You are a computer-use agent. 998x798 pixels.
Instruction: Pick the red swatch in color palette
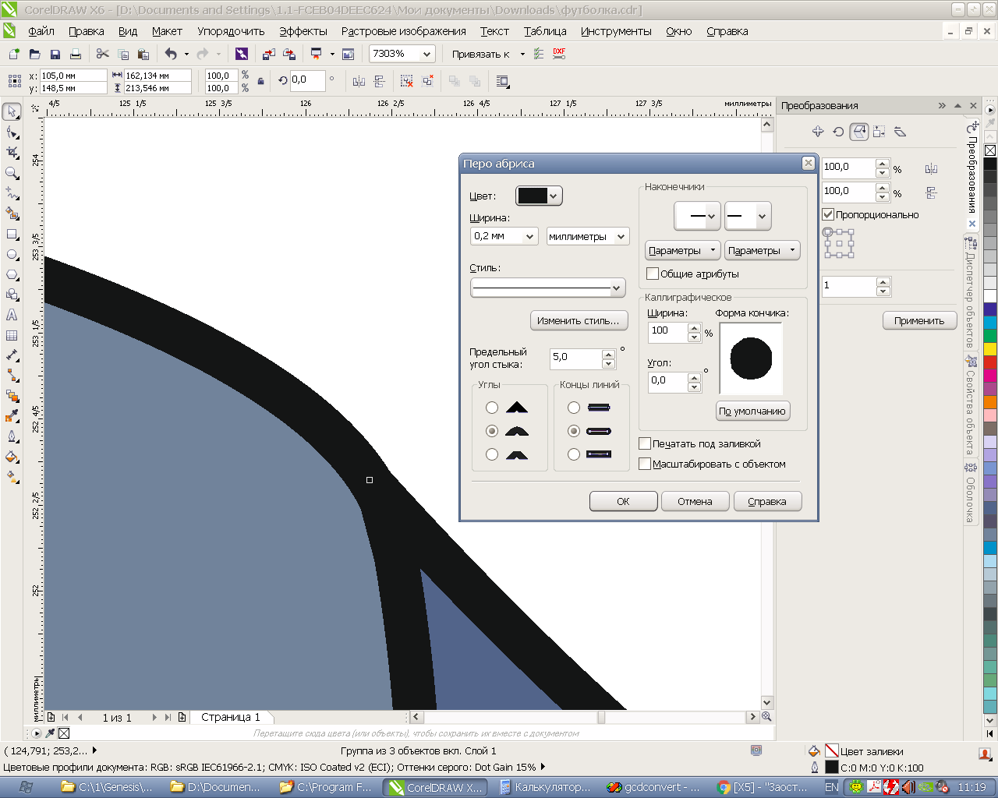tap(990, 362)
